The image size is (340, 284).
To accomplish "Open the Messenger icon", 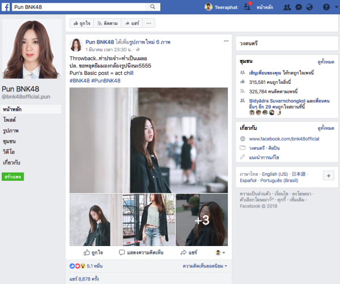I will [299, 7].
